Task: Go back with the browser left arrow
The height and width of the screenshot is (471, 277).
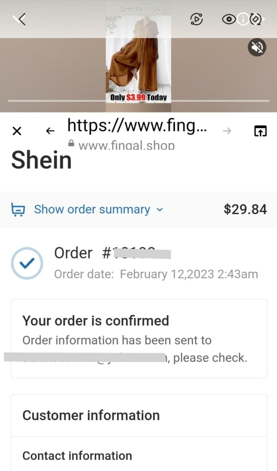Action: click(50, 131)
